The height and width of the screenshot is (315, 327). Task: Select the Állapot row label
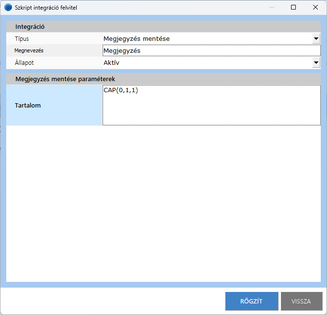(x=24, y=63)
